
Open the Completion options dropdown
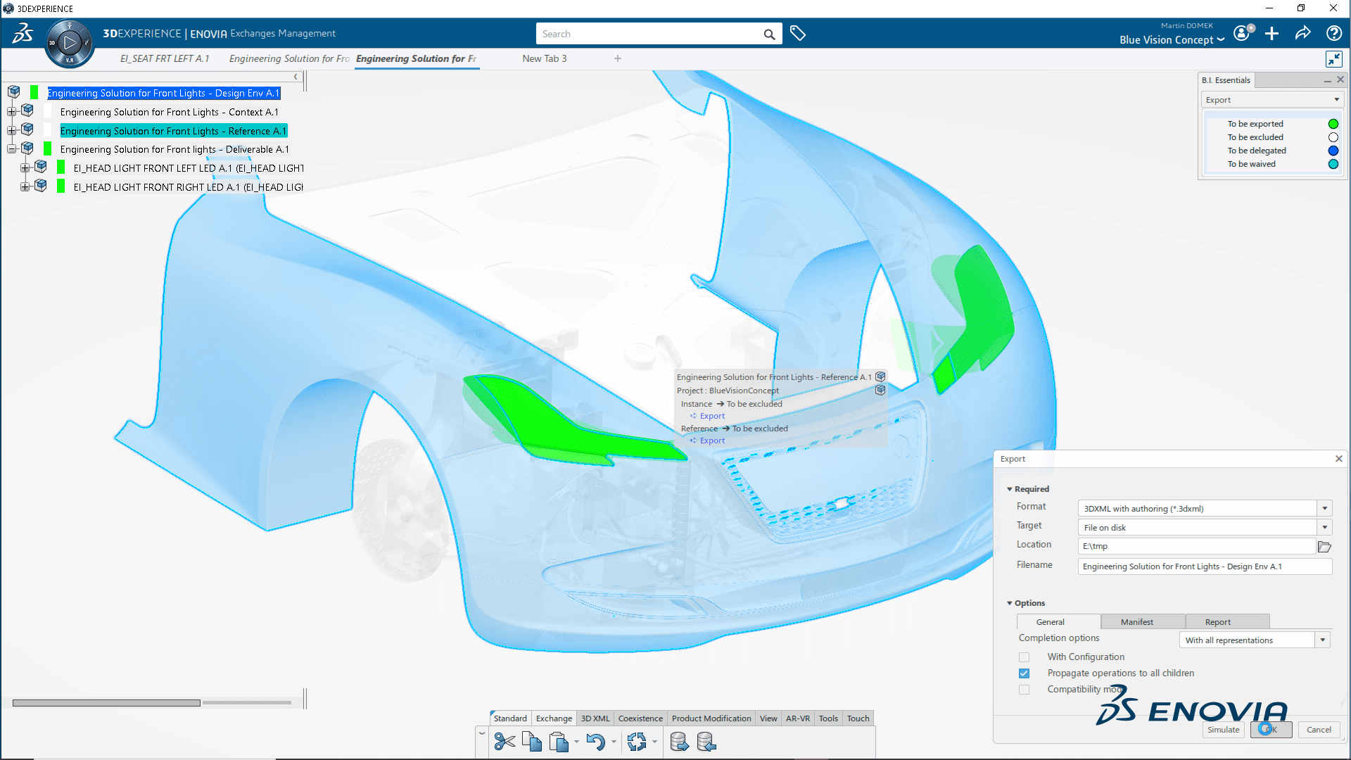tap(1323, 640)
